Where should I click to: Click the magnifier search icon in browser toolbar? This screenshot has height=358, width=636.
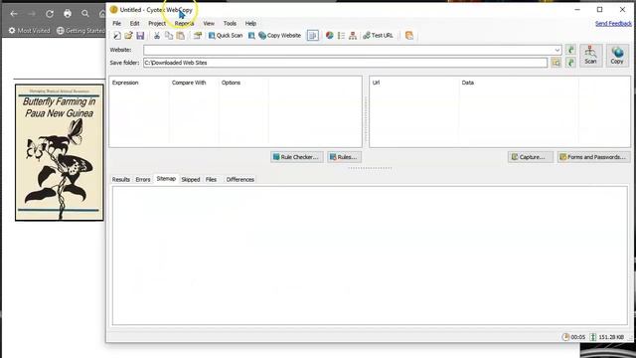[x=85, y=14]
